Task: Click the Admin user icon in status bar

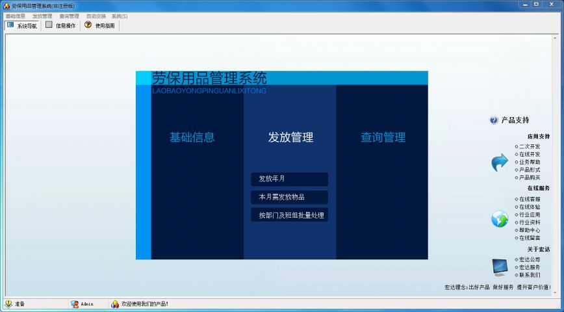Action: click(75, 304)
